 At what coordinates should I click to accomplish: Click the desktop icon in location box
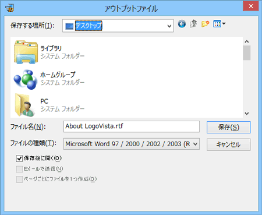(69, 26)
